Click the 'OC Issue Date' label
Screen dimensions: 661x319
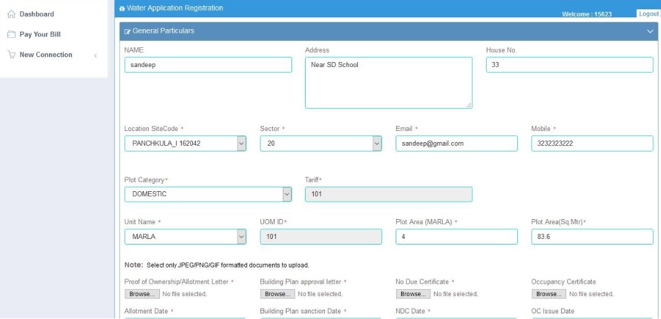(x=552, y=311)
